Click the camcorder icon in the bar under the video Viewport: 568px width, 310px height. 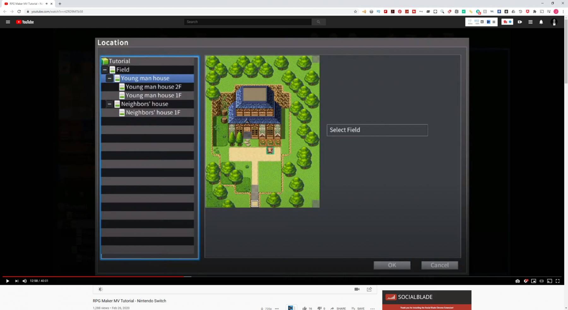click(x=357, y=289)
